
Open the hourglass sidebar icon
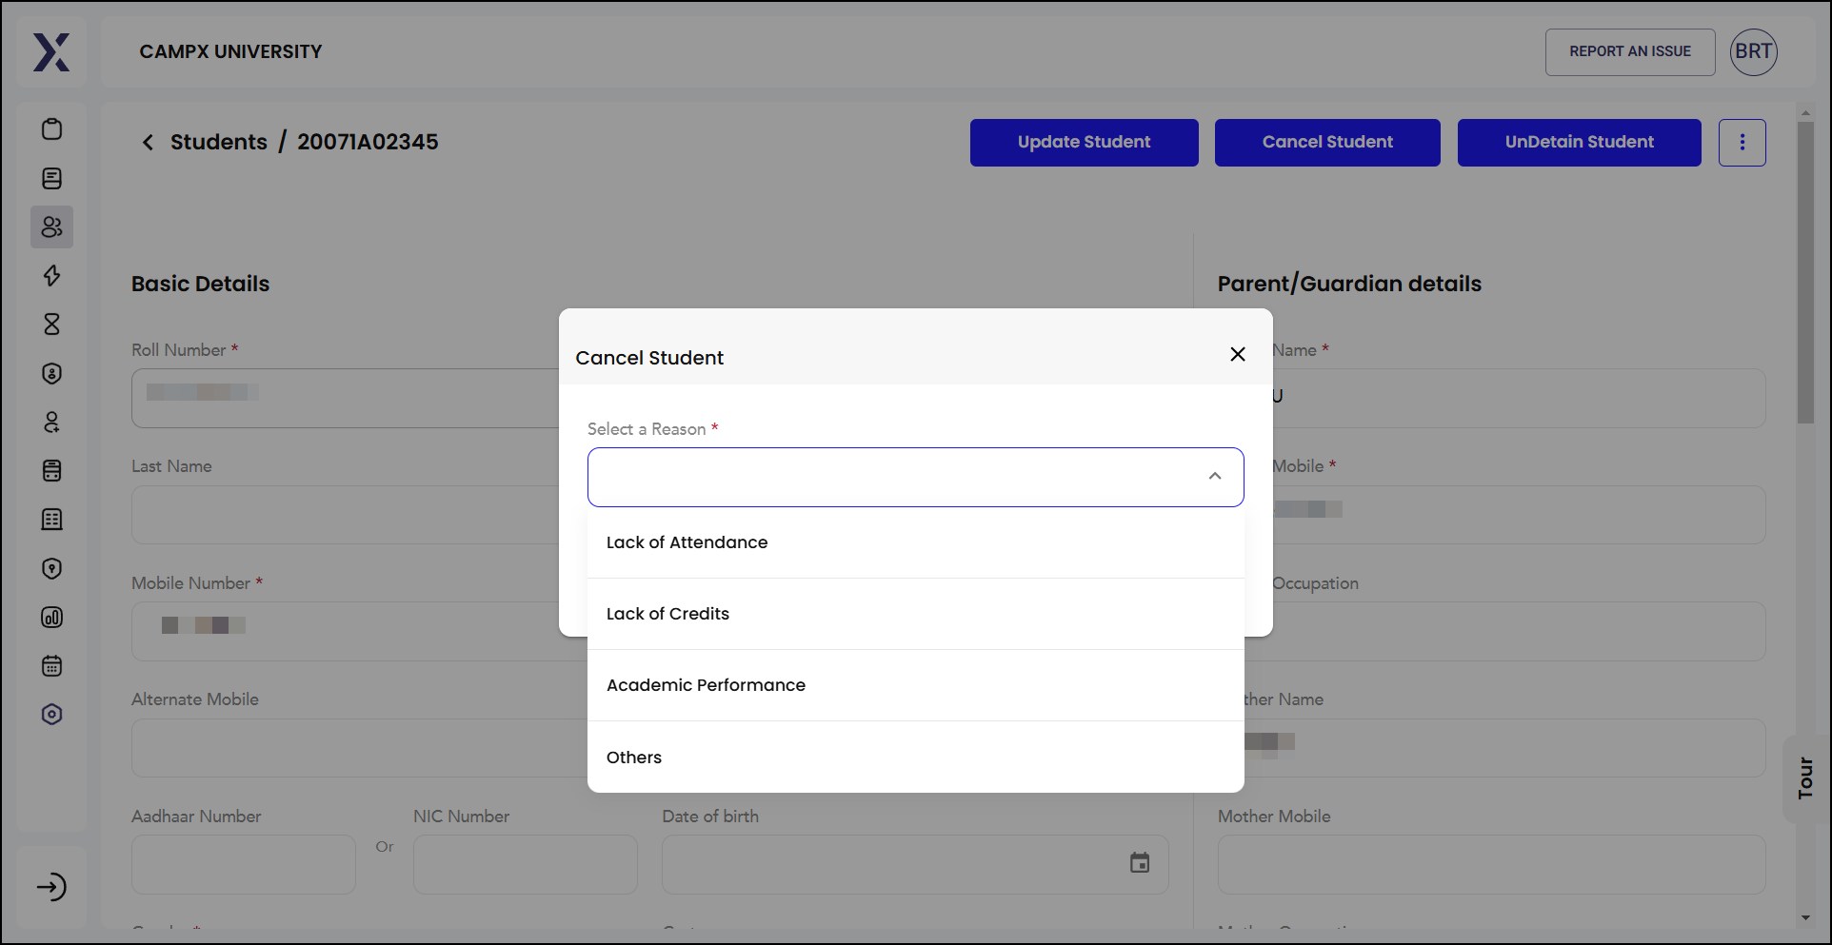click(52, 325)
